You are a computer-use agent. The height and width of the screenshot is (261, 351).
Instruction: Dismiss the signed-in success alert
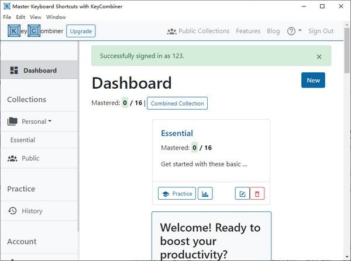319,57
